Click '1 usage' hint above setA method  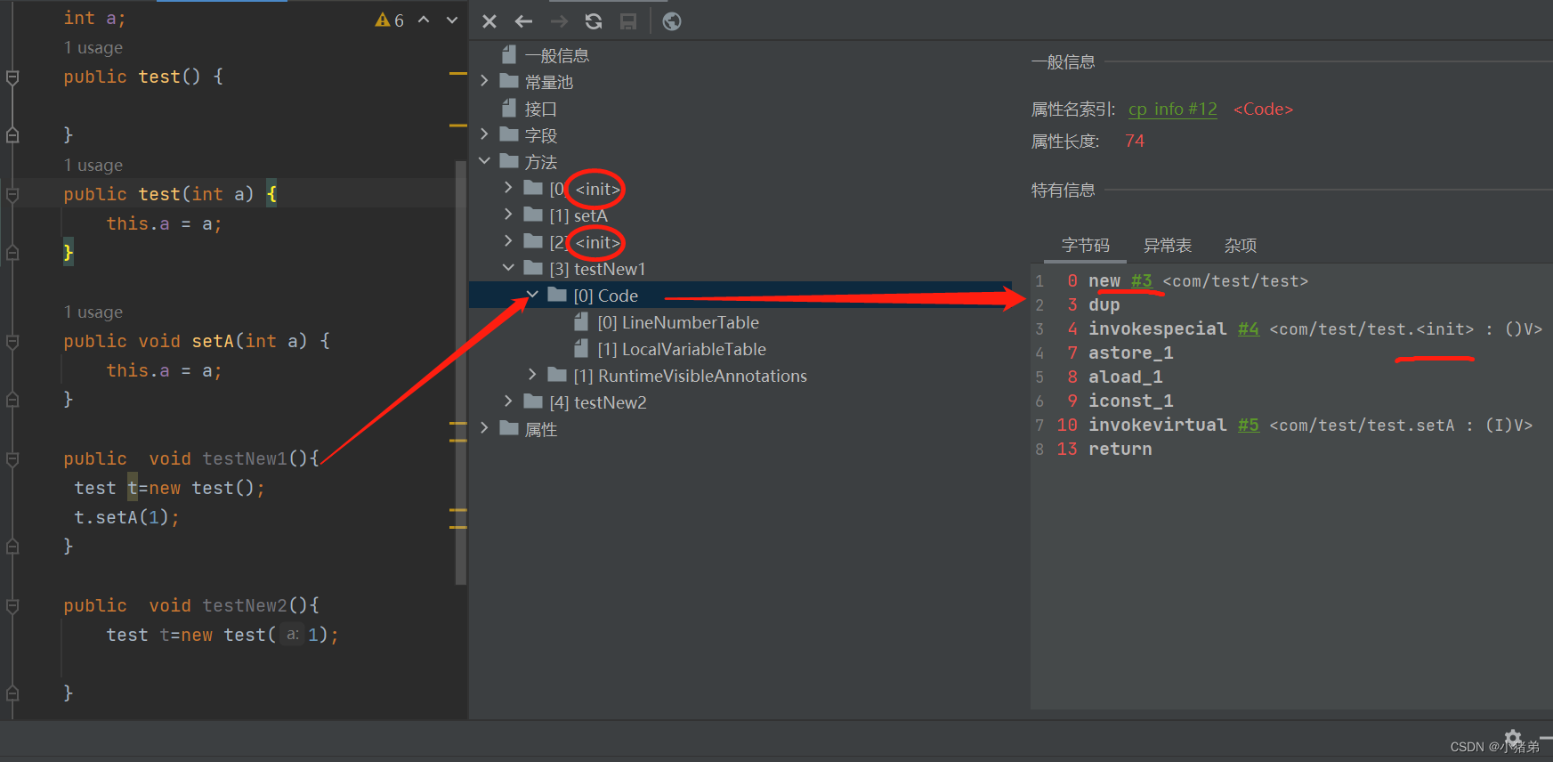(93, 312)
